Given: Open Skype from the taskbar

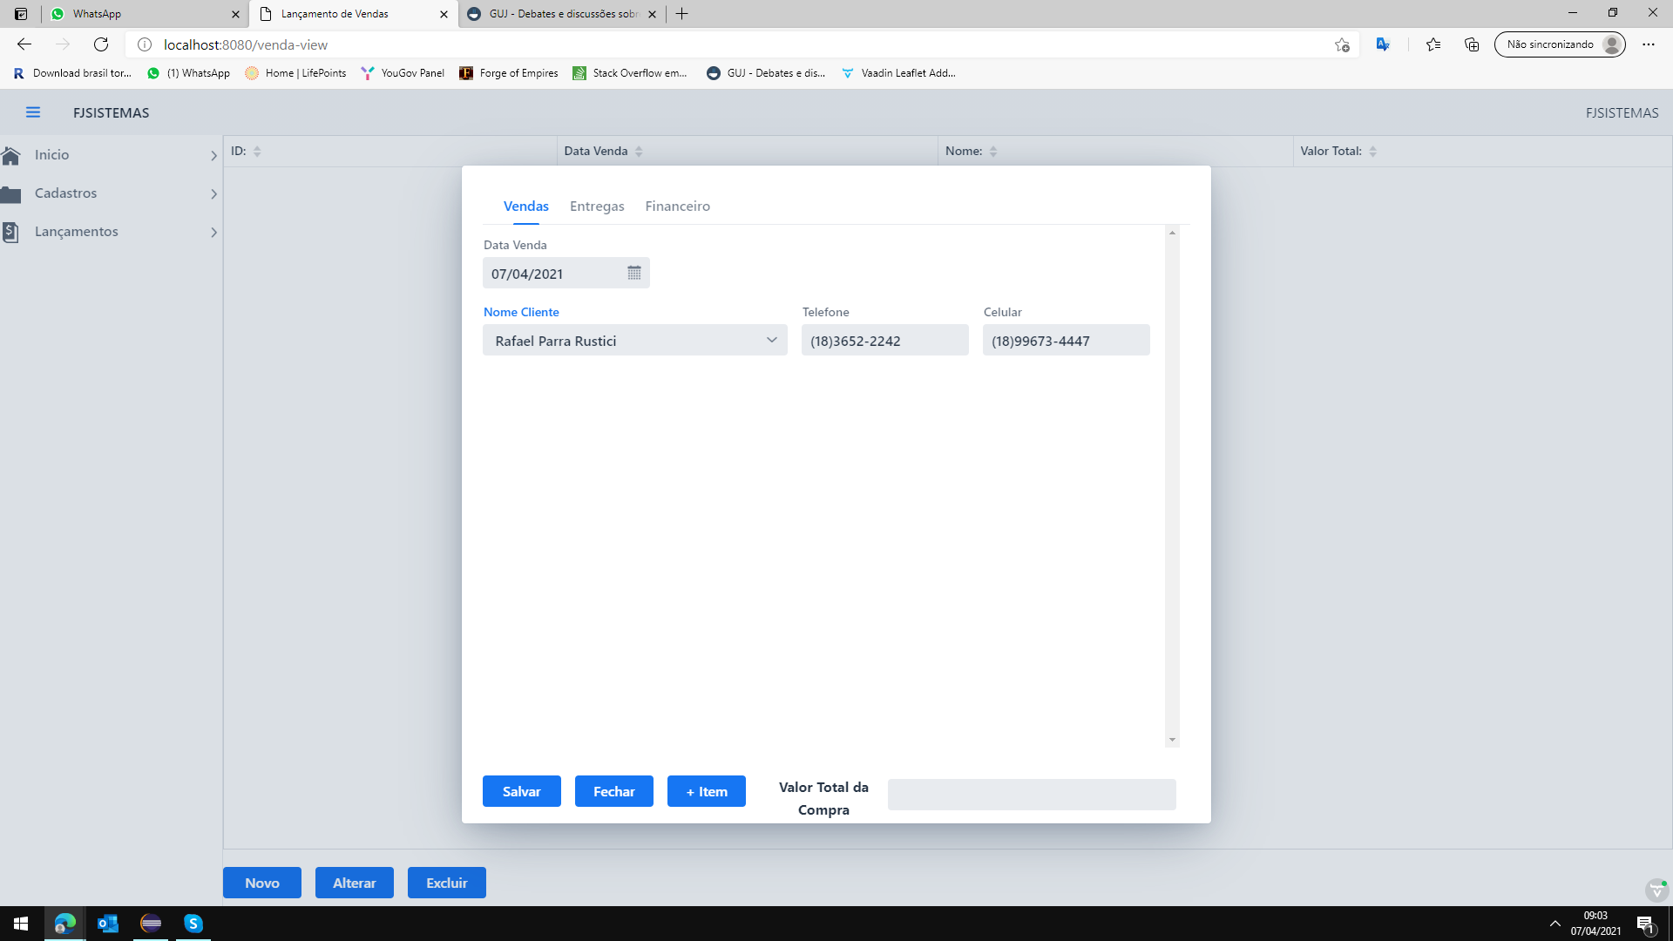Looking at the screenshot, I should tap(193, 924).
